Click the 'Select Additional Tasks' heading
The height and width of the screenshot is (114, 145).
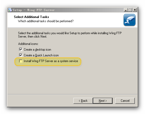point(31,17)
